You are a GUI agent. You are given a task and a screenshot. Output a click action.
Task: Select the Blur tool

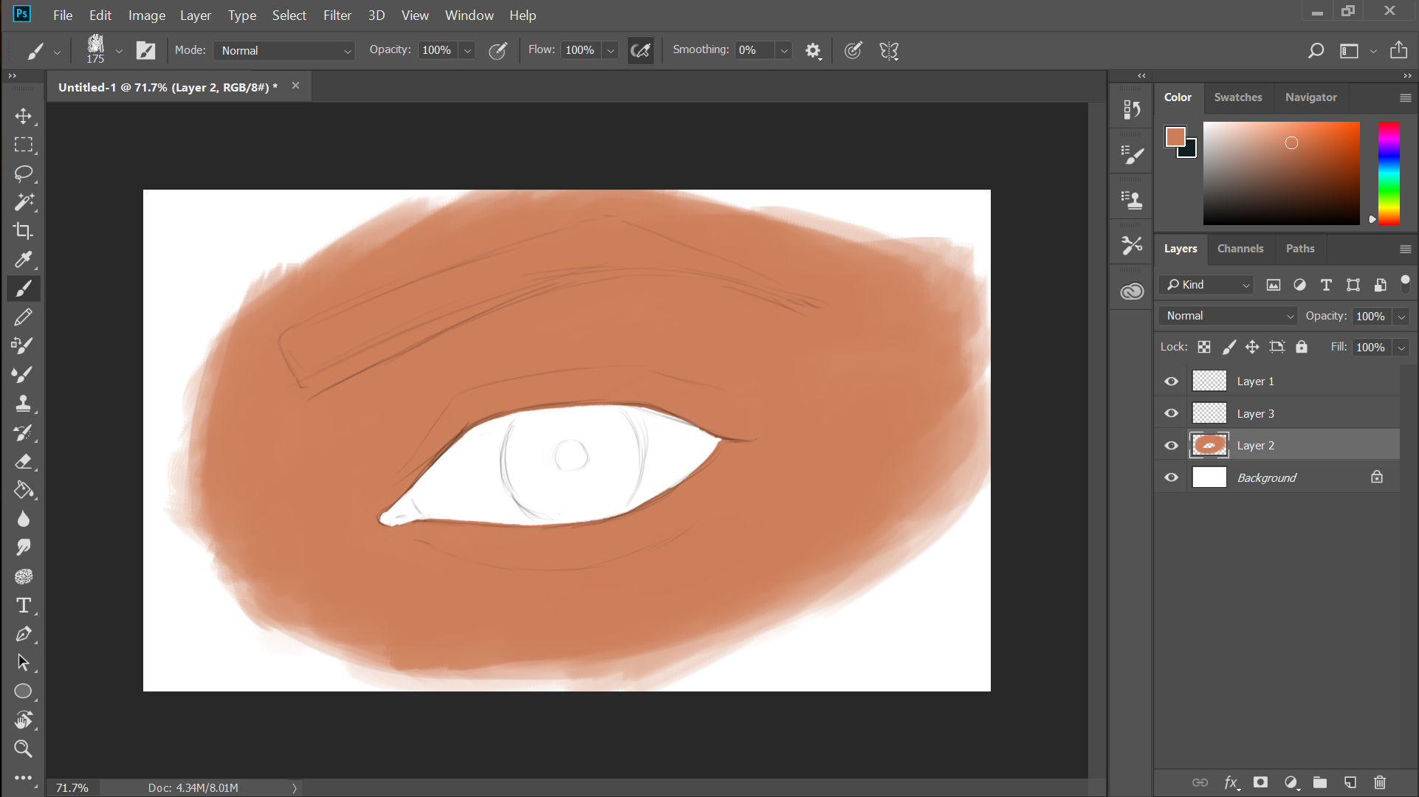click(23, 519)
